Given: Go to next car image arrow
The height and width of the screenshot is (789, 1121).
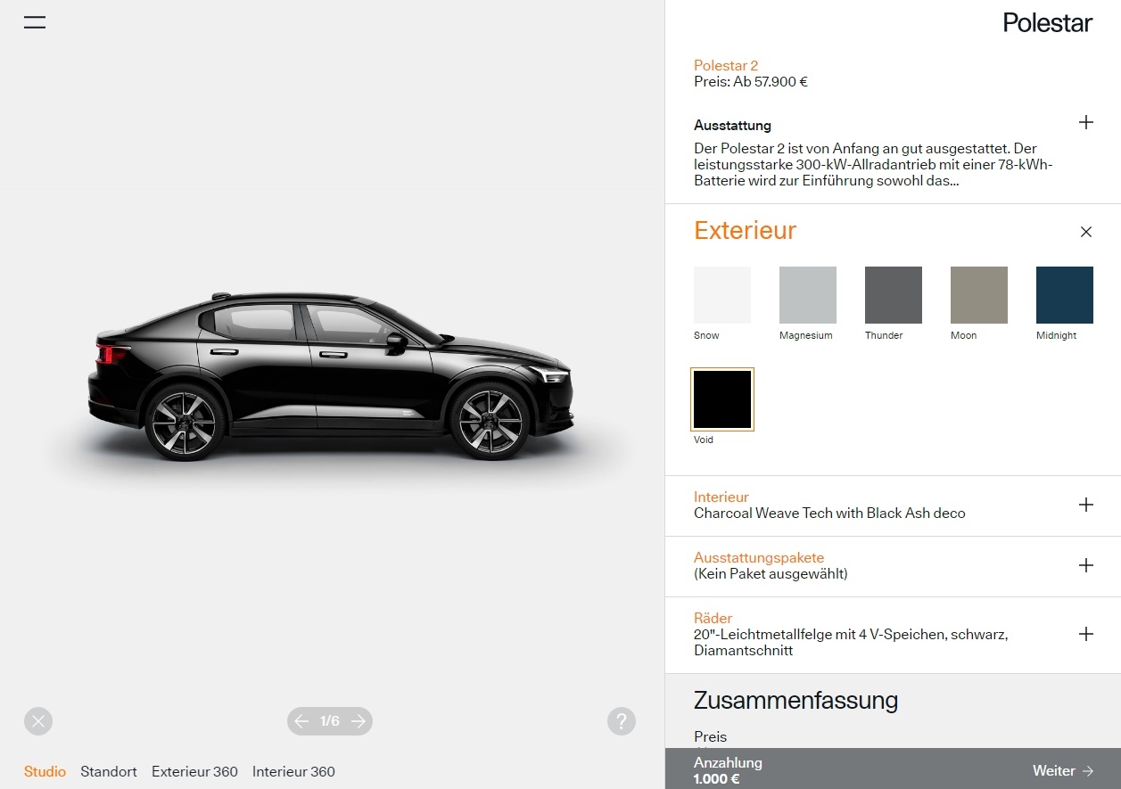Looking at the screenshot, I should (x=358, y=721).
